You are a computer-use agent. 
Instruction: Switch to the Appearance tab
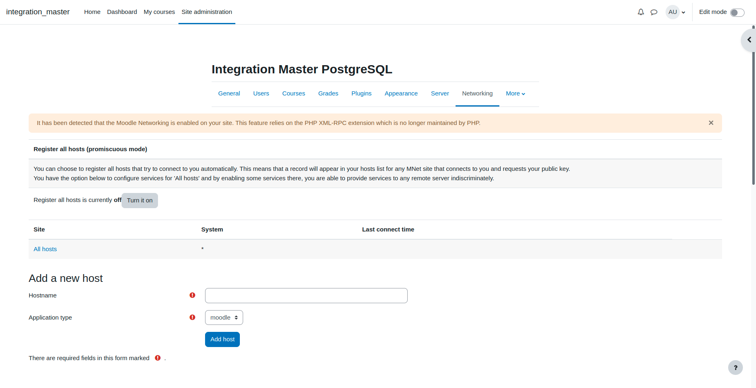tap(401, 93)
